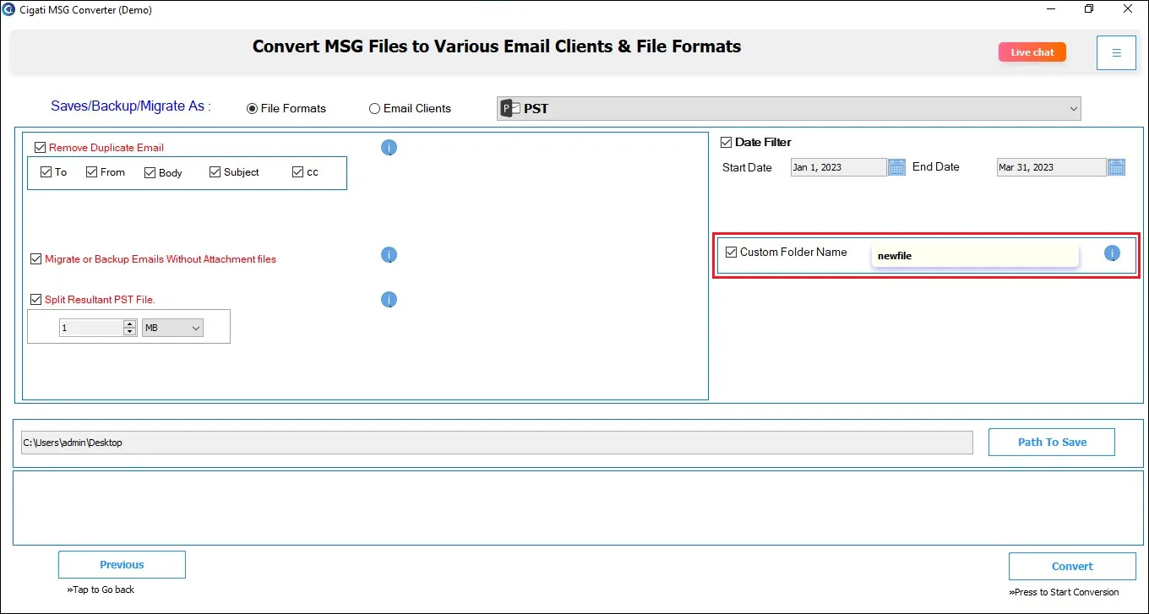
Task: Uncheck the cc field checkbox
Action: point(297,172)
